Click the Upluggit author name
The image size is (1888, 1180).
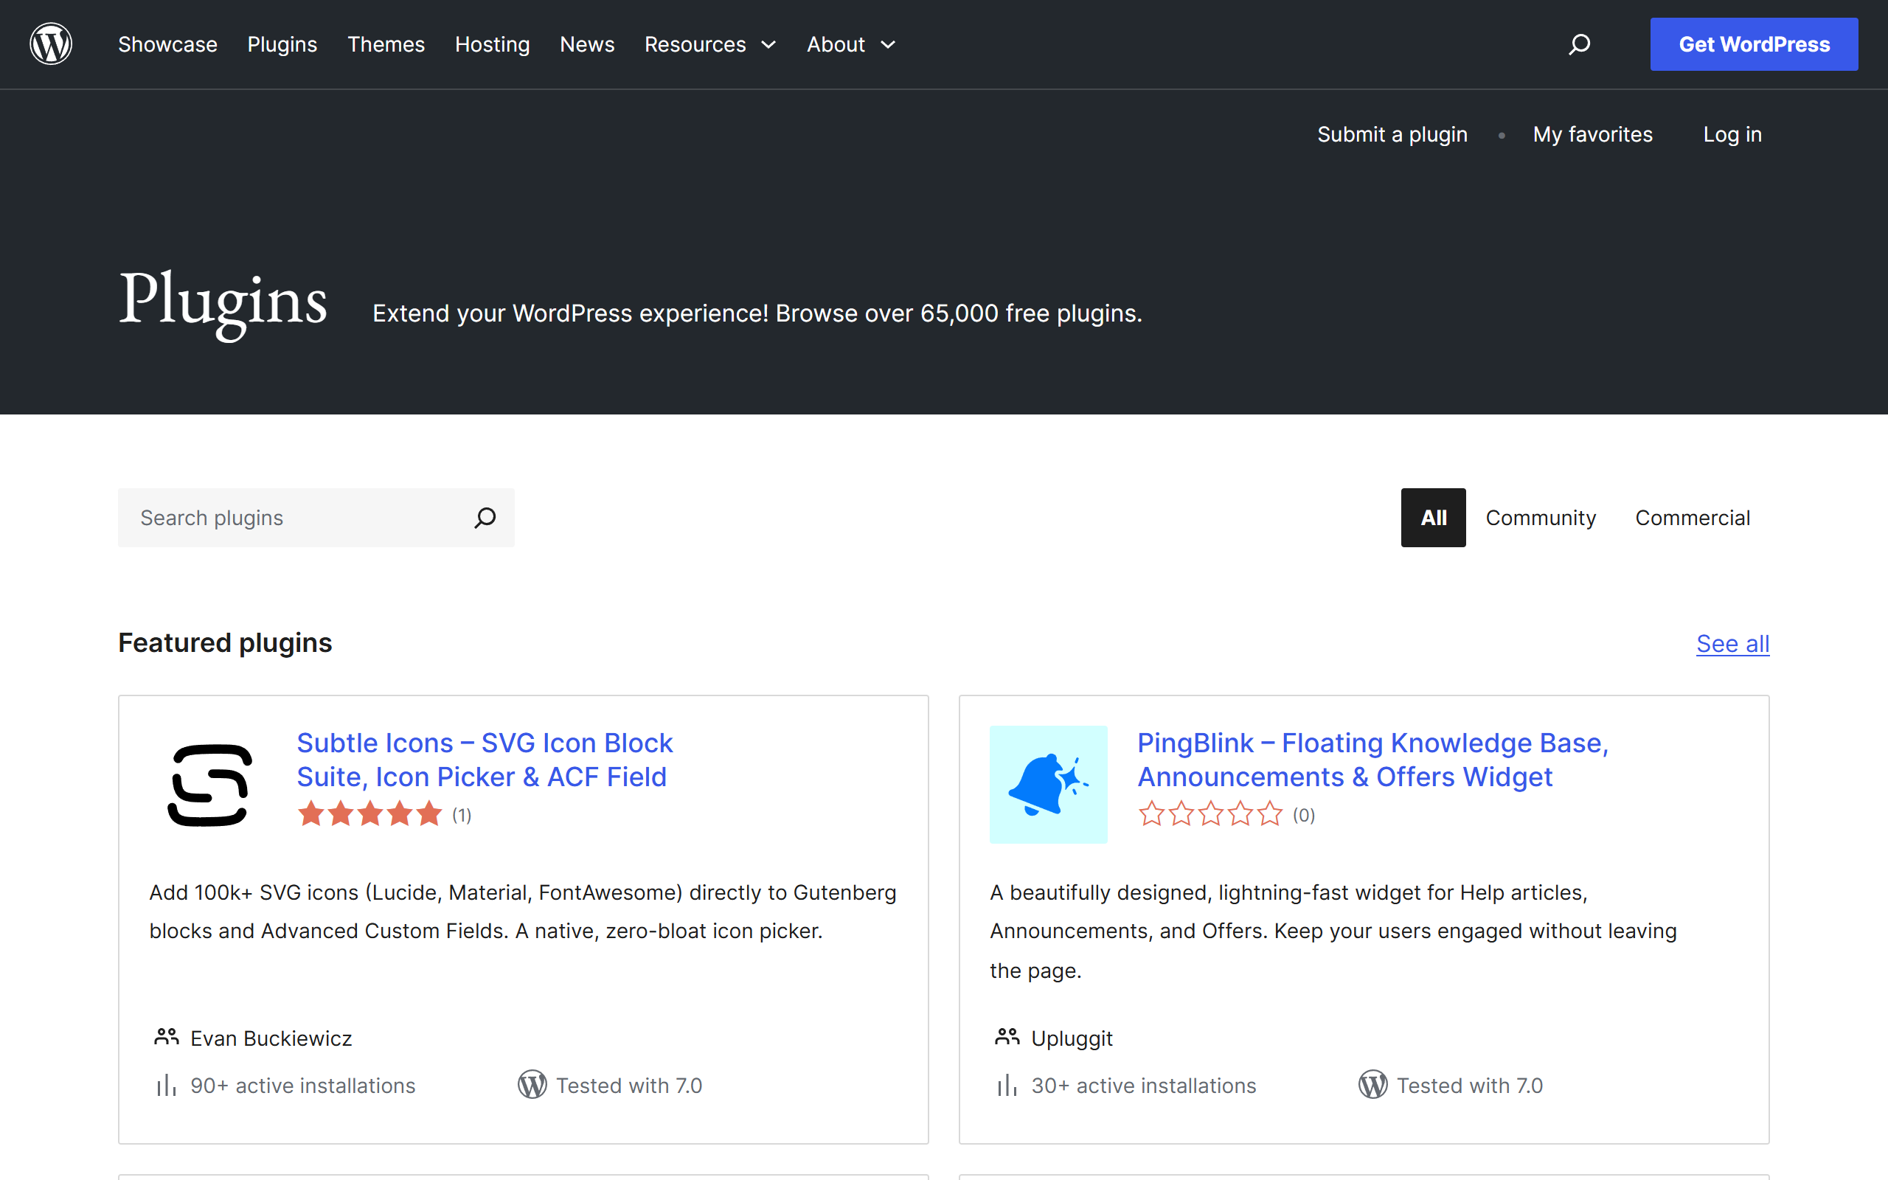tap(1072, 1038)
